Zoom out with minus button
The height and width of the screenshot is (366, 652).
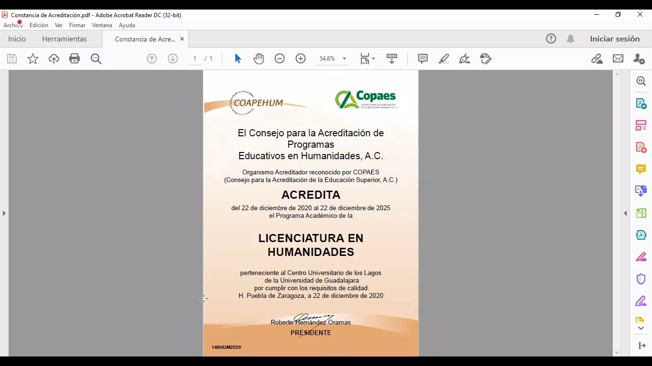280,59
